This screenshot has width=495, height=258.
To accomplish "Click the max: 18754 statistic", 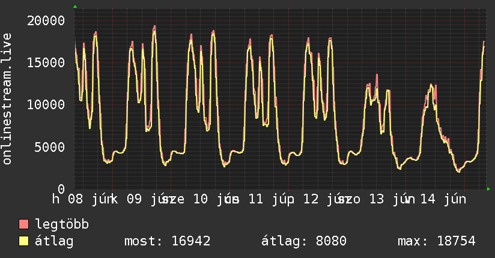I will [x=437, y=241].
